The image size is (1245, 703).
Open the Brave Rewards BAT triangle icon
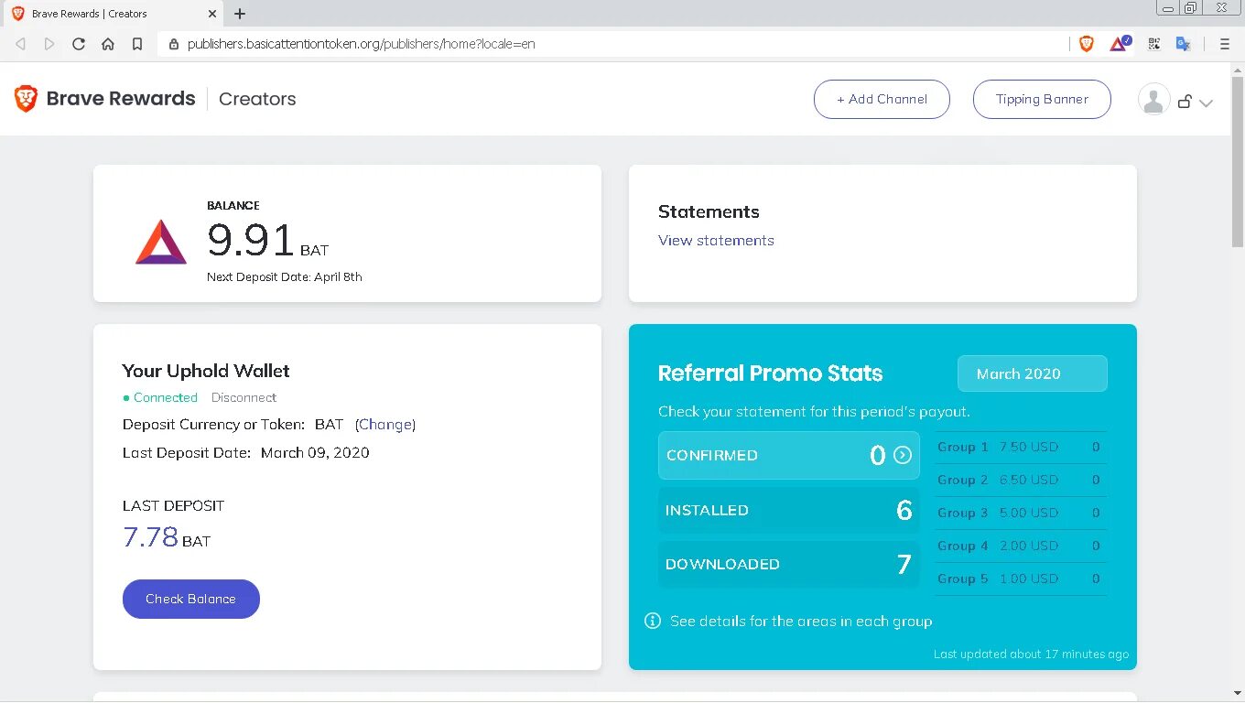(1119, 44)
